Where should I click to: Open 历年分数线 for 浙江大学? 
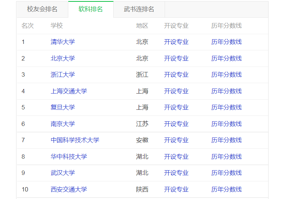tap(226, 75)
